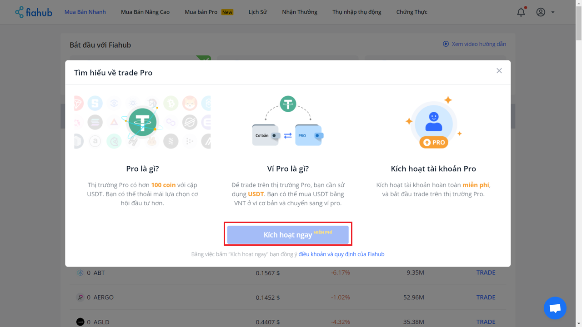Close the trade Pro dialog
The height and width of the screenshot is (327, 582).
coord(499,71)
